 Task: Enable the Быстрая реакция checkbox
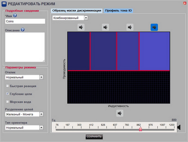click(x=7, y=86)
